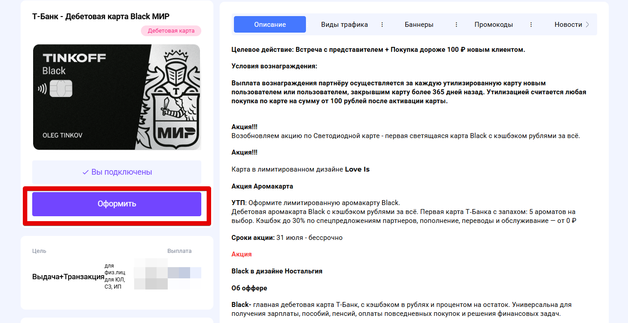Click the blurred Выплата amount
The height and width of the screenshot is (323, 628).
[x=168, y=273]
